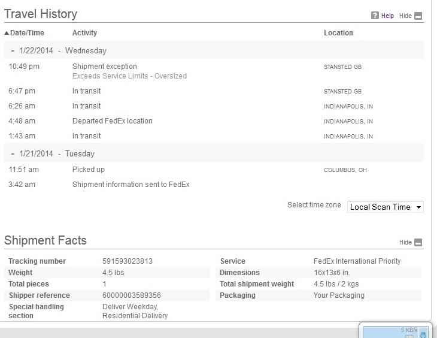The width and height of the screenshot is (437, 338).
Task: Click the sort arrow beside Date/Time
Action: pos(7,33)
